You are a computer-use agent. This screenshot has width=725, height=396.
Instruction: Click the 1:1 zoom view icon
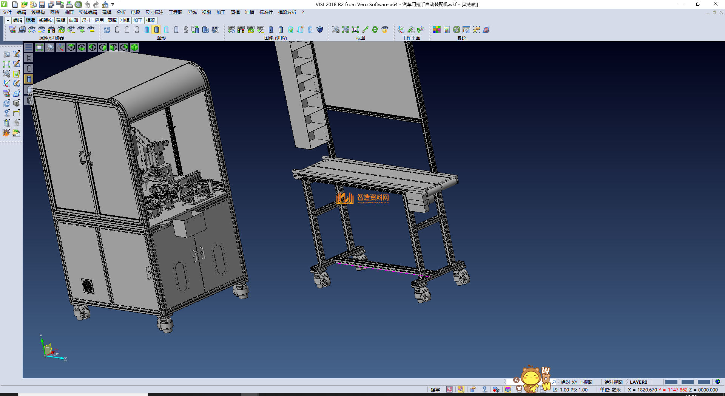(355, 29)
